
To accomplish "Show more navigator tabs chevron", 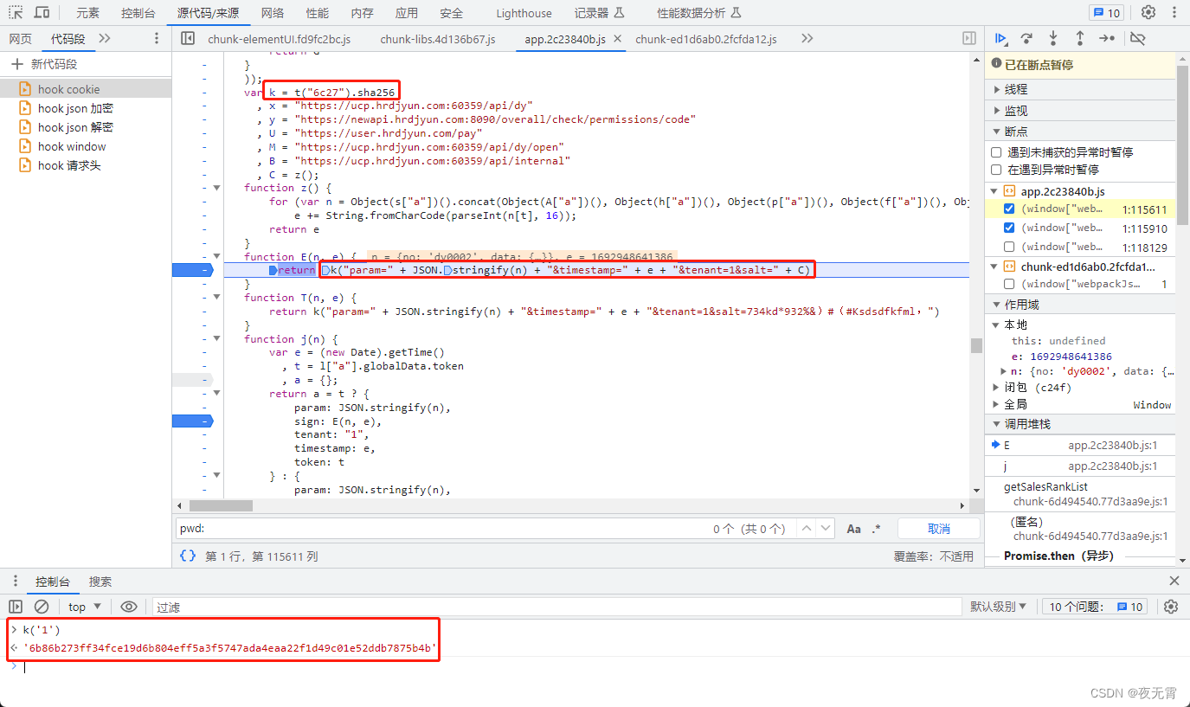I will (x=105, y=38).
